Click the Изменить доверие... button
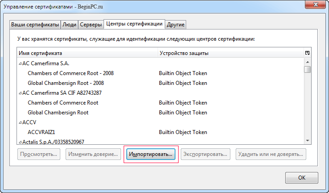This screenshot has width=329, height=193. click(x=93, y=154)
